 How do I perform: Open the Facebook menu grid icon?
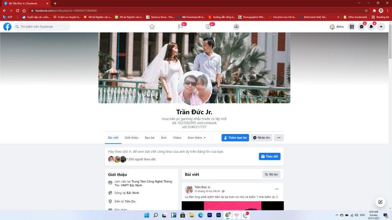352,27
